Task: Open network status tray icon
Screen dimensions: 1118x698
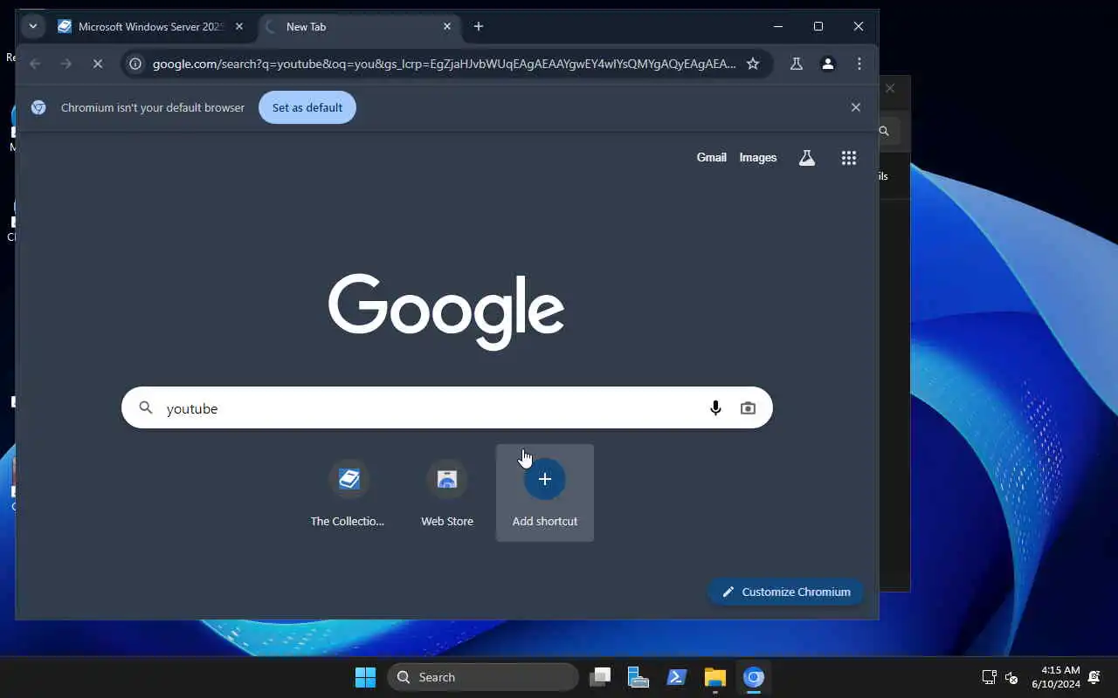Action: click(989, 677)
